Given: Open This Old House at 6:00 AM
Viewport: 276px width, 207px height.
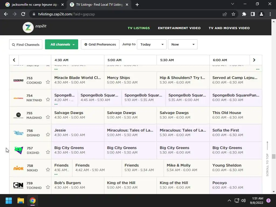Looking at the screenshot, I should (236, 115).
